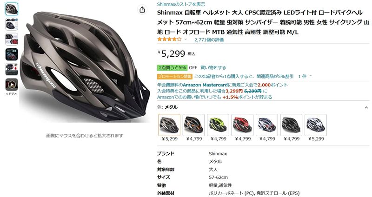
Task: Expand promotion info 1件 chevron
Action: point(310,76)
